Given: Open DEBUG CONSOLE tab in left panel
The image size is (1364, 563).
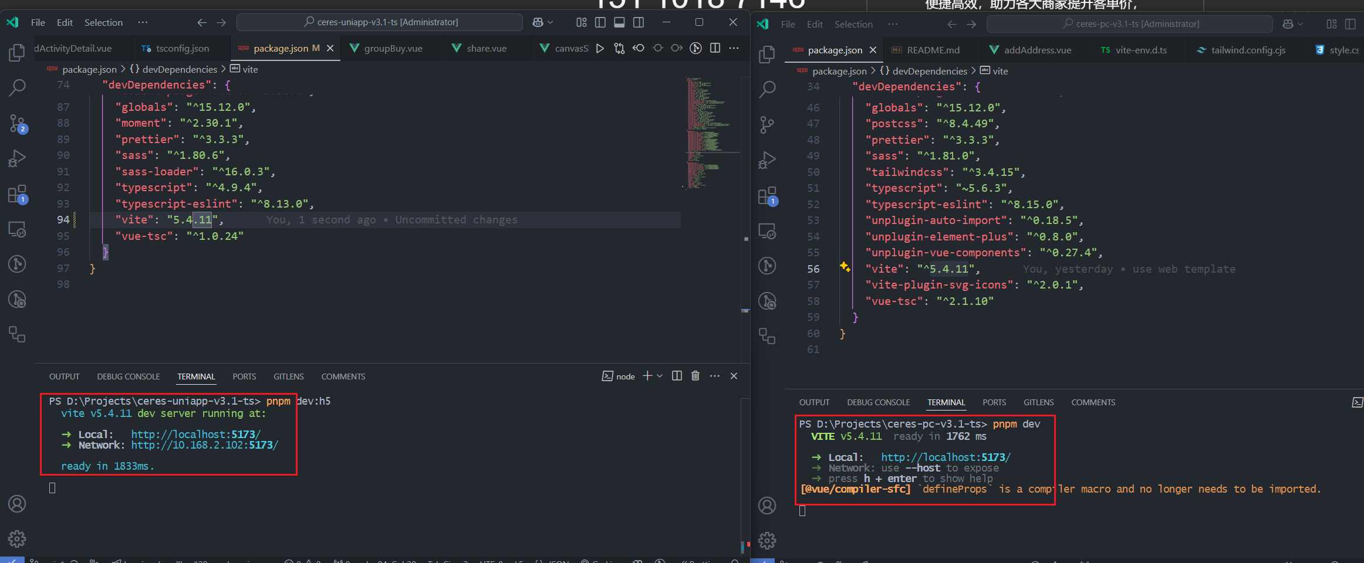Looking at the screenshot, I should pos(129,377).
